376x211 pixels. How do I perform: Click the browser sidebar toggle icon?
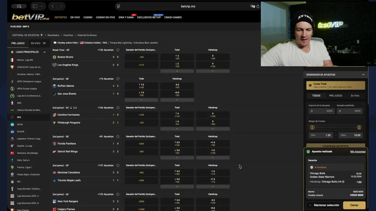tap(35, 6)
